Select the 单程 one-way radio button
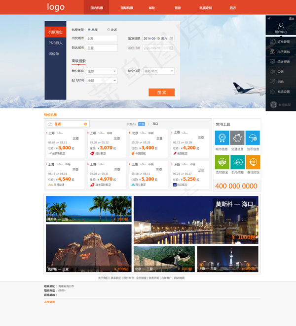Image resolution: width=296 pixels, height=326 pixels. (89, 30)
